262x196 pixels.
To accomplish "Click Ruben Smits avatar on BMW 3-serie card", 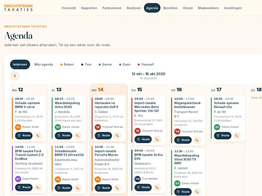I will click(x=18, y=127).
